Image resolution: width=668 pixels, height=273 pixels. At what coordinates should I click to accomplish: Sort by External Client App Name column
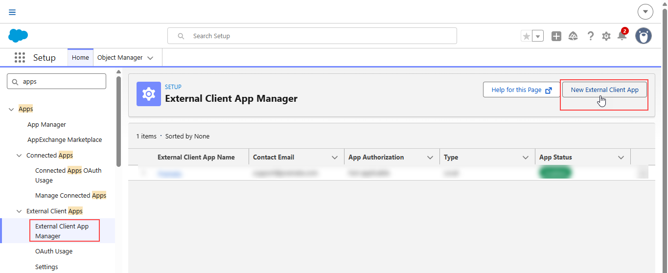(x=196, y=157)
